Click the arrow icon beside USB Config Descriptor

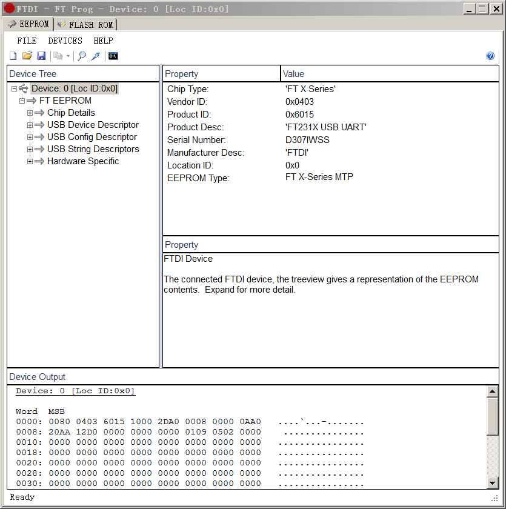coord(39,137)
